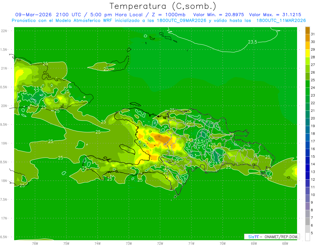Click the latitude axis label '20N'
320x247 pixels.
pyautogui.click(x=4, y=106)
